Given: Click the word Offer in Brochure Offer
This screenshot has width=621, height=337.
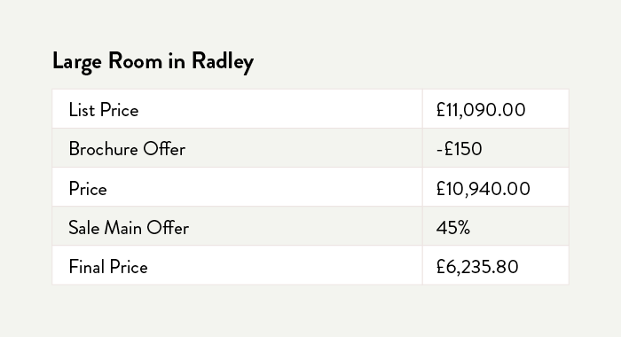Looking at the screenshot, I should coord(164,149).
